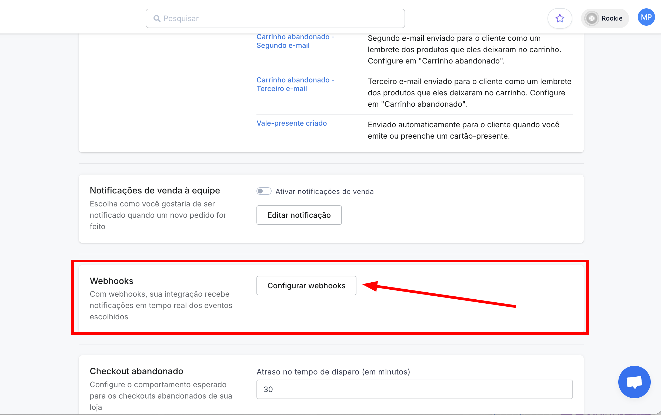Click the 'Rookie' level text
This screenshot has height=415, width=661.
[x=612, y=18]
